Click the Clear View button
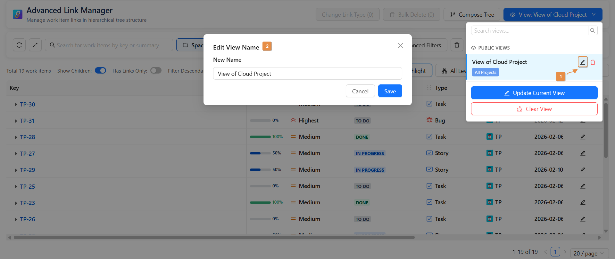Image resolution: width=615 pixels, height=259 pixels. [534, 109]
